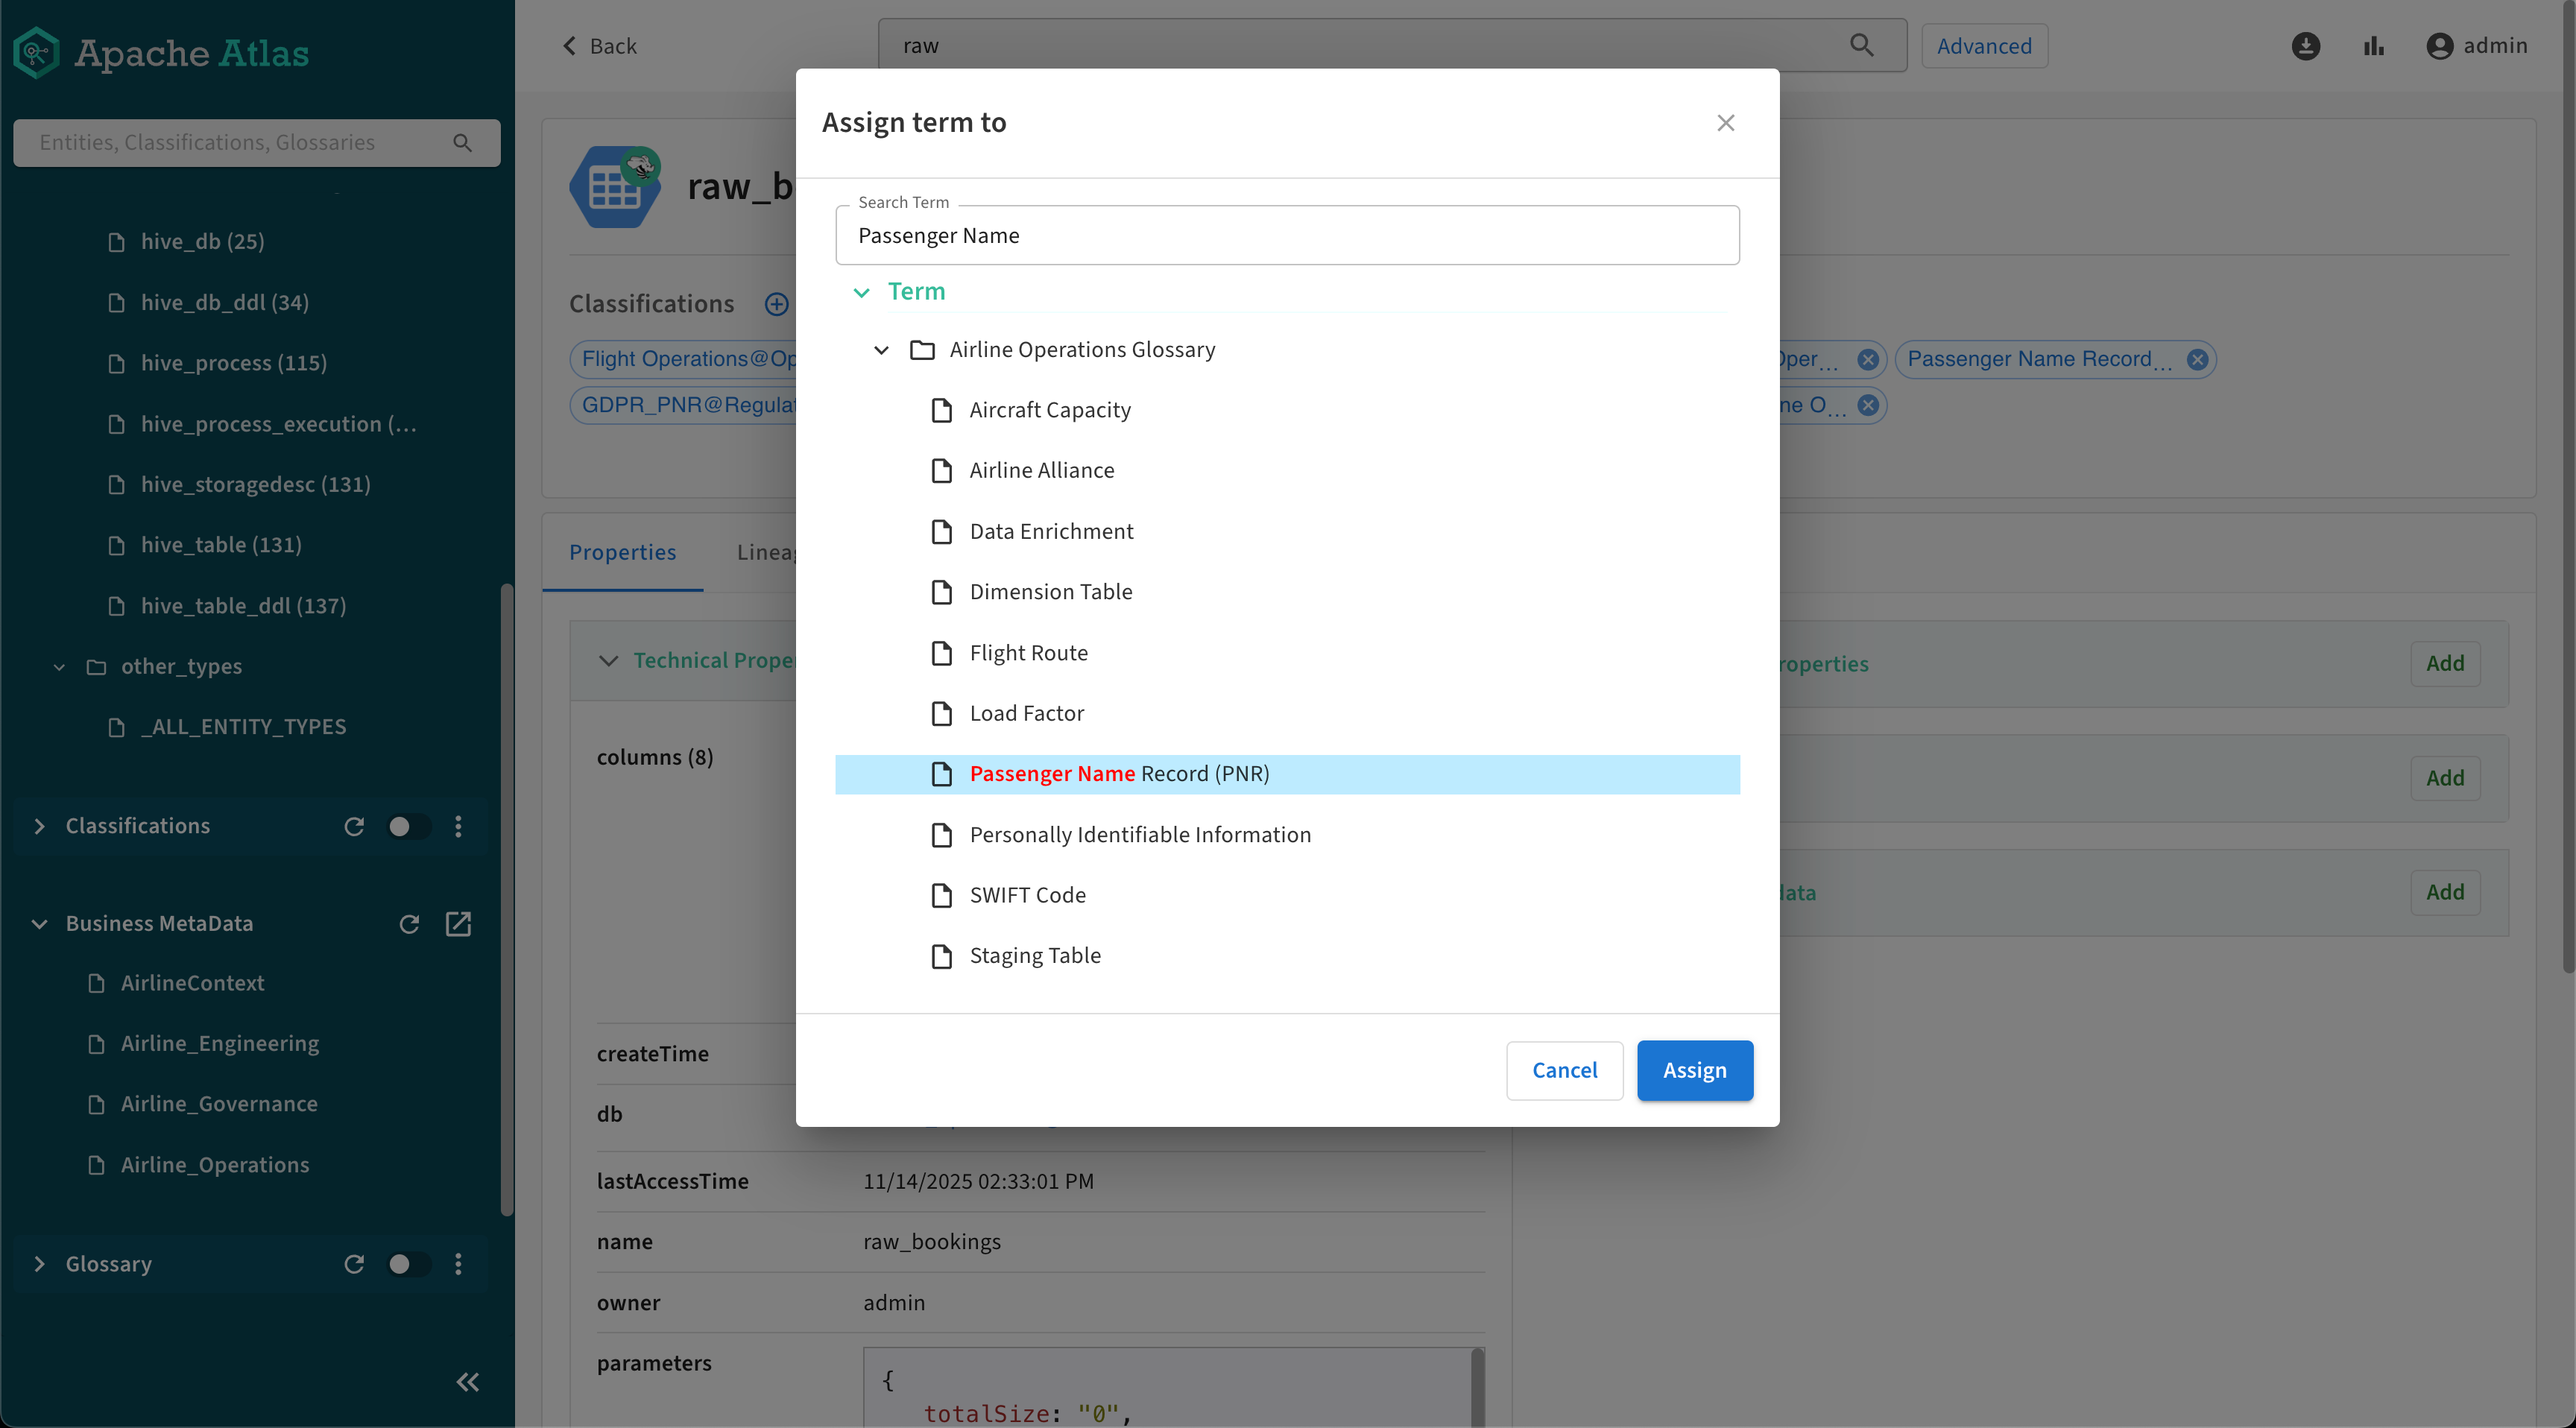Collapse Airline Operations Glossary folder
Screen dimensions: 2576x1428
tap(881, 350)
